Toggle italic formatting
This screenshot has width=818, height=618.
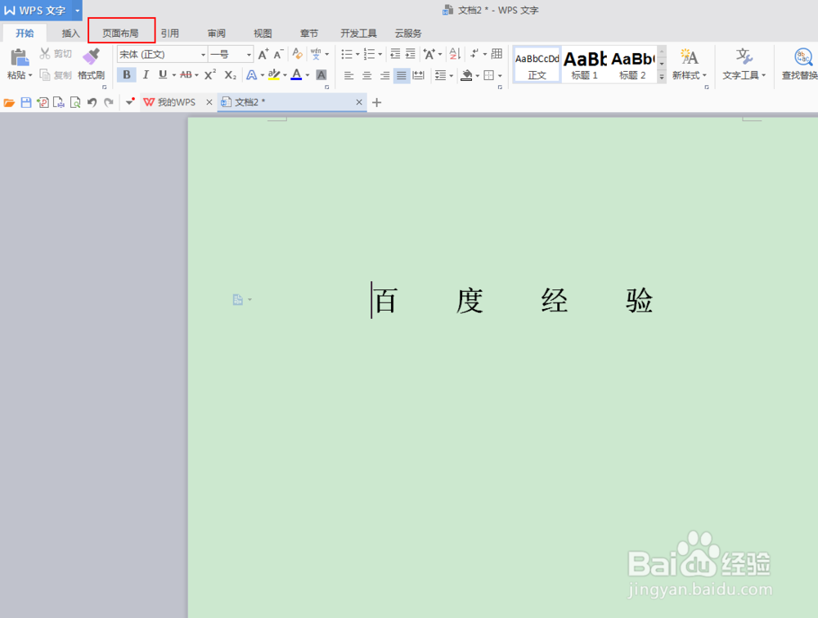click(146, 74)
